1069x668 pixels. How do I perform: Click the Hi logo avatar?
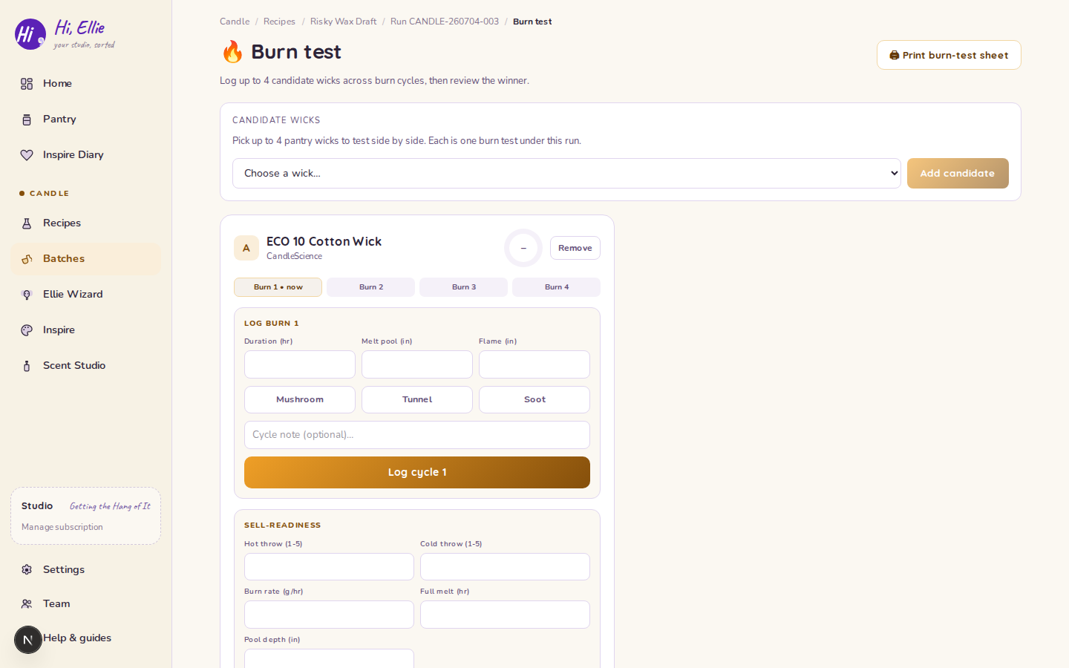[x=30, y=34]
